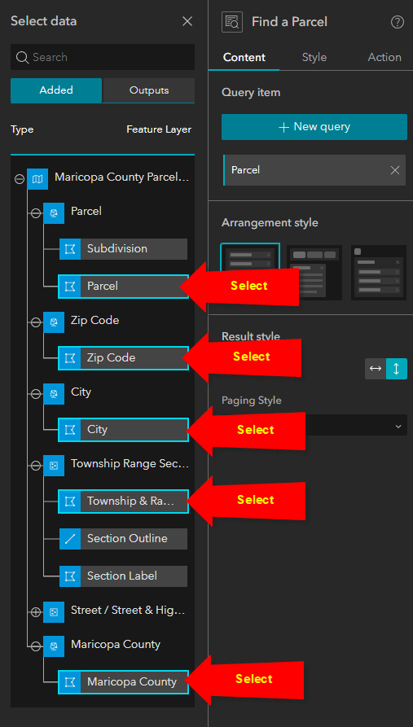413x727 pixels.
Task: Expand the Street / Street & Highway group
Action: pos(36,612)
